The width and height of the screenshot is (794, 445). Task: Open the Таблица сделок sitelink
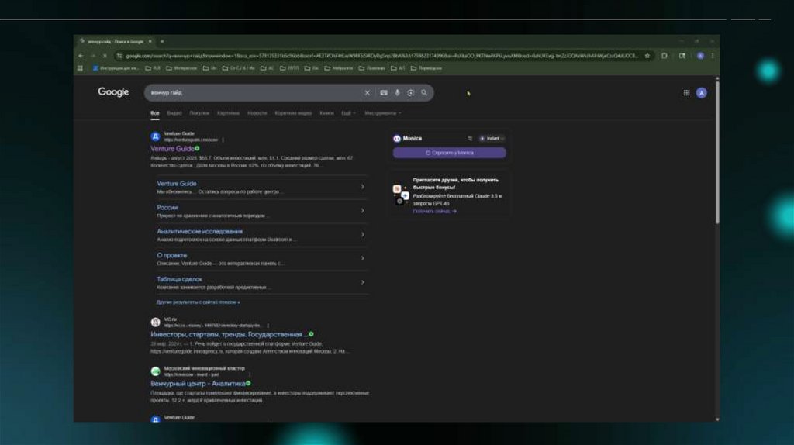click(179, 279)
